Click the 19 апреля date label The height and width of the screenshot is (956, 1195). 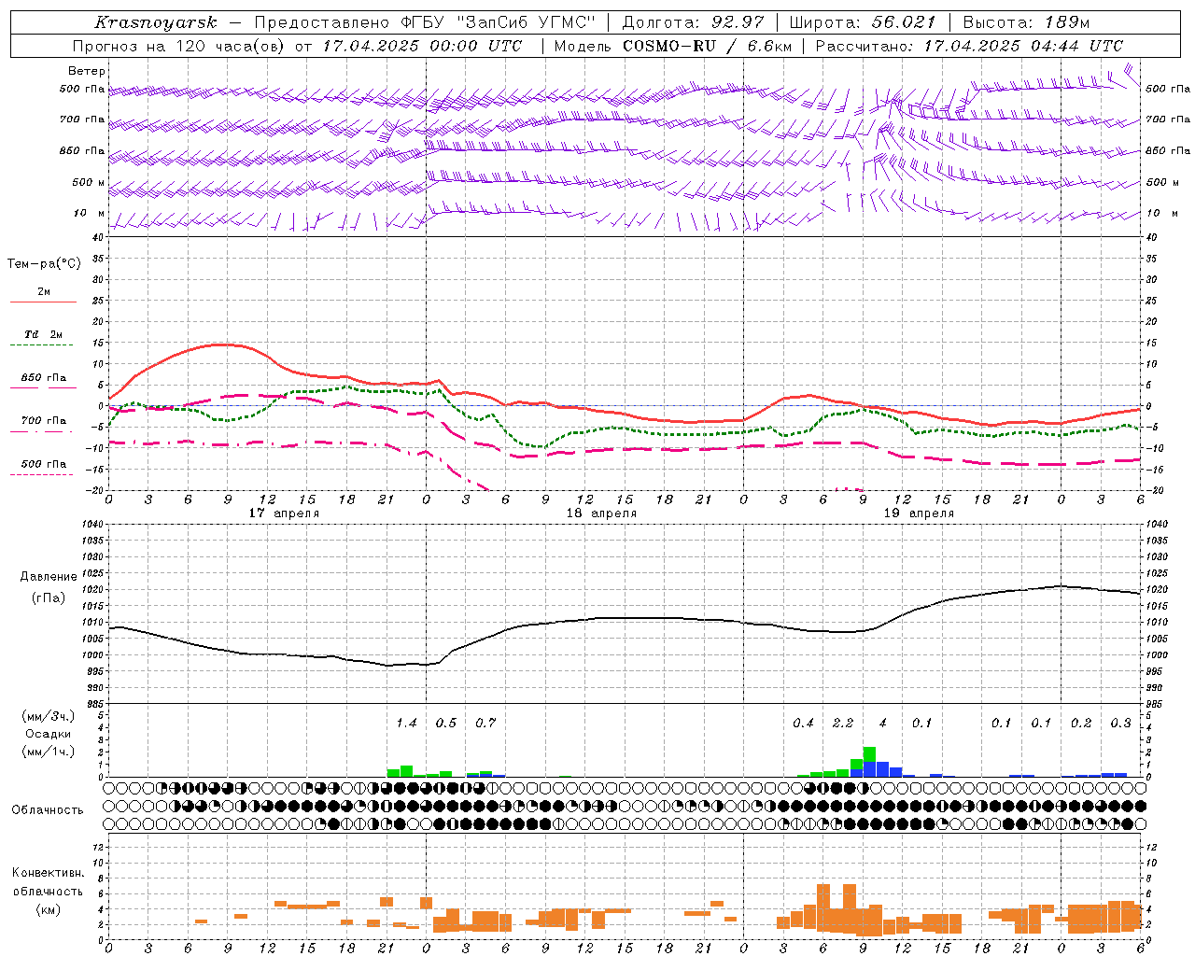click(919, 513)
